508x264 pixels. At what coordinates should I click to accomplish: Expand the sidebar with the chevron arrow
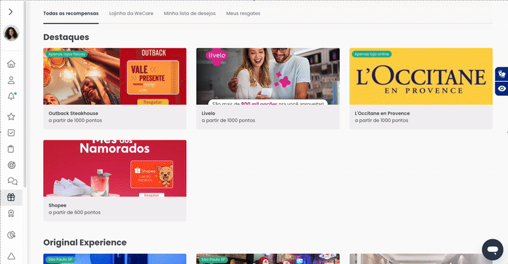click(11, 12)
